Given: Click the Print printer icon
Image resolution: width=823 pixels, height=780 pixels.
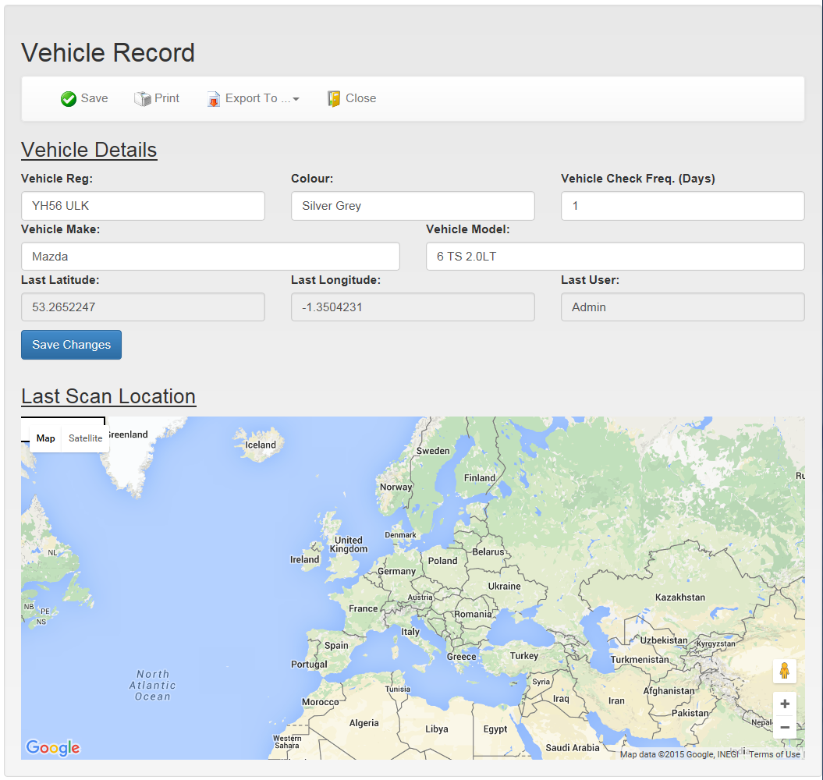Looking at the screenshot, I should pos(142,99).
